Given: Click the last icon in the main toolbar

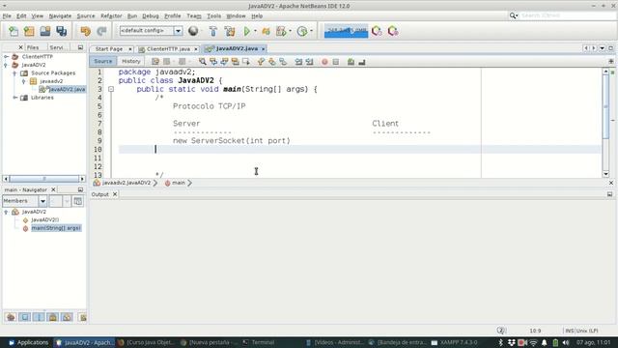Looking at the screenshot, I should (393, 31).
